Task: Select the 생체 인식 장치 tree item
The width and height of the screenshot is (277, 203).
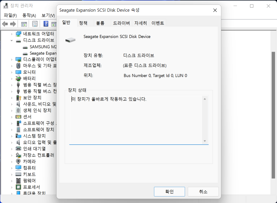Action: (37, 110)
